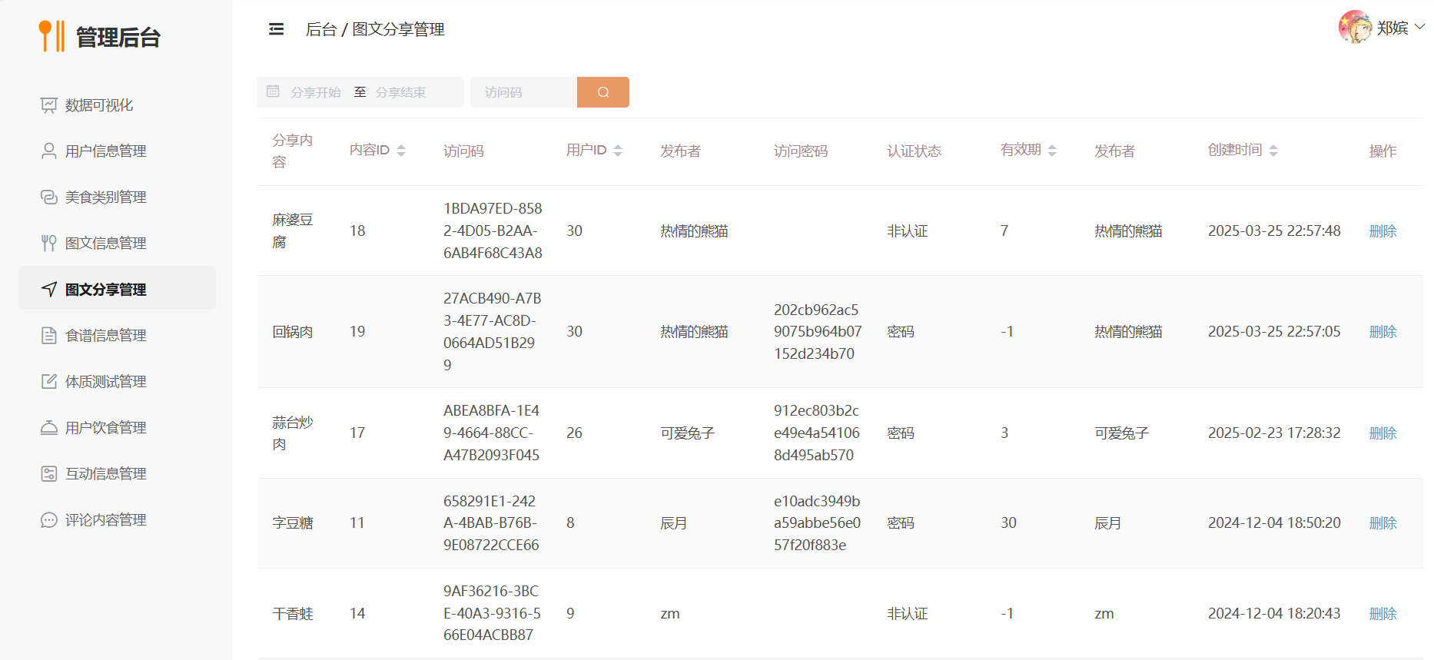Sort table by 有效期 column

click(x=1052, y=151)
